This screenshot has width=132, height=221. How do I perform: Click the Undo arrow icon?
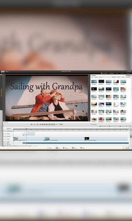[73, 148]
